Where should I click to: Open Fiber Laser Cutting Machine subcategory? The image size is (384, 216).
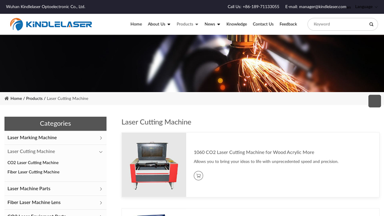(x=34, y=172)
